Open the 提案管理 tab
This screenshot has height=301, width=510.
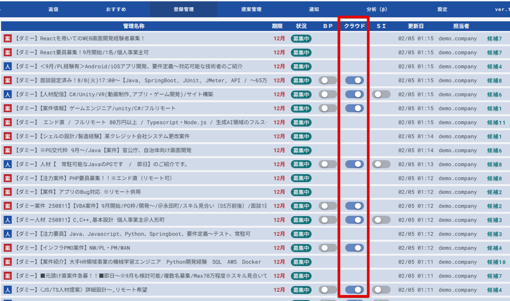coord(251,9)
